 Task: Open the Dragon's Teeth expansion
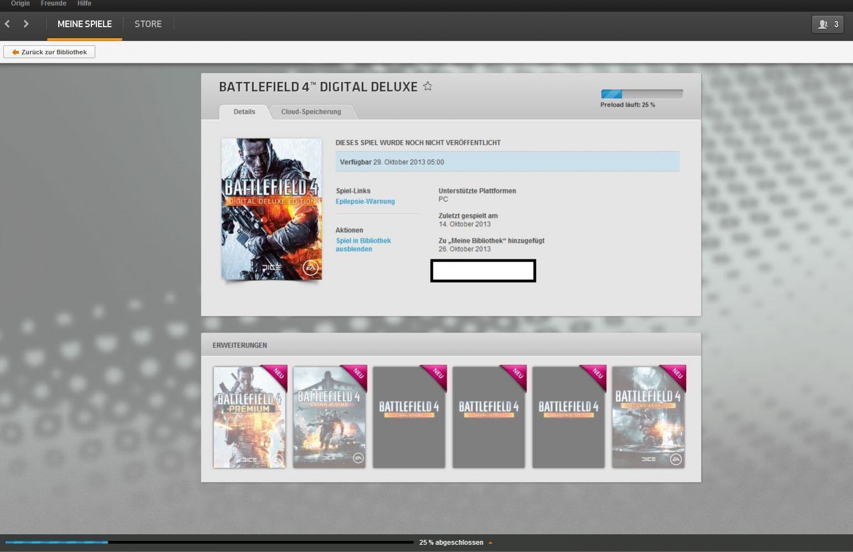point(569,417)
